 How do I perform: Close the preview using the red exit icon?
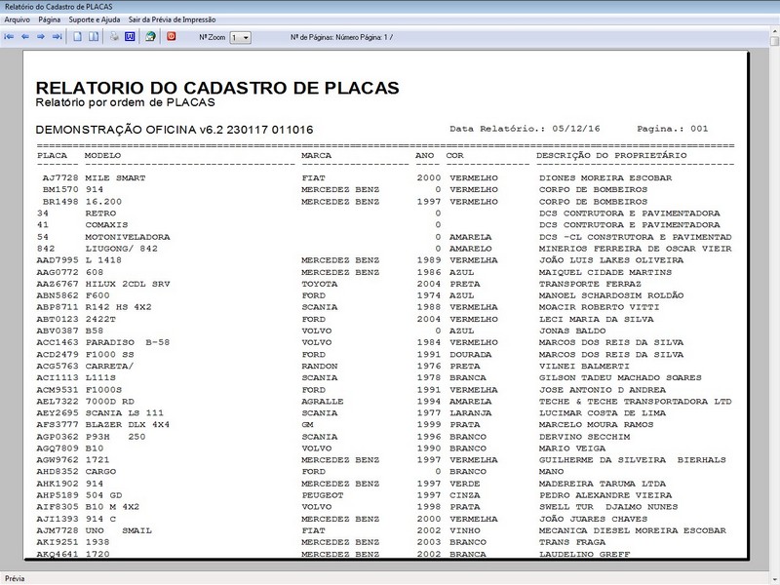click(x=170, y=36)
